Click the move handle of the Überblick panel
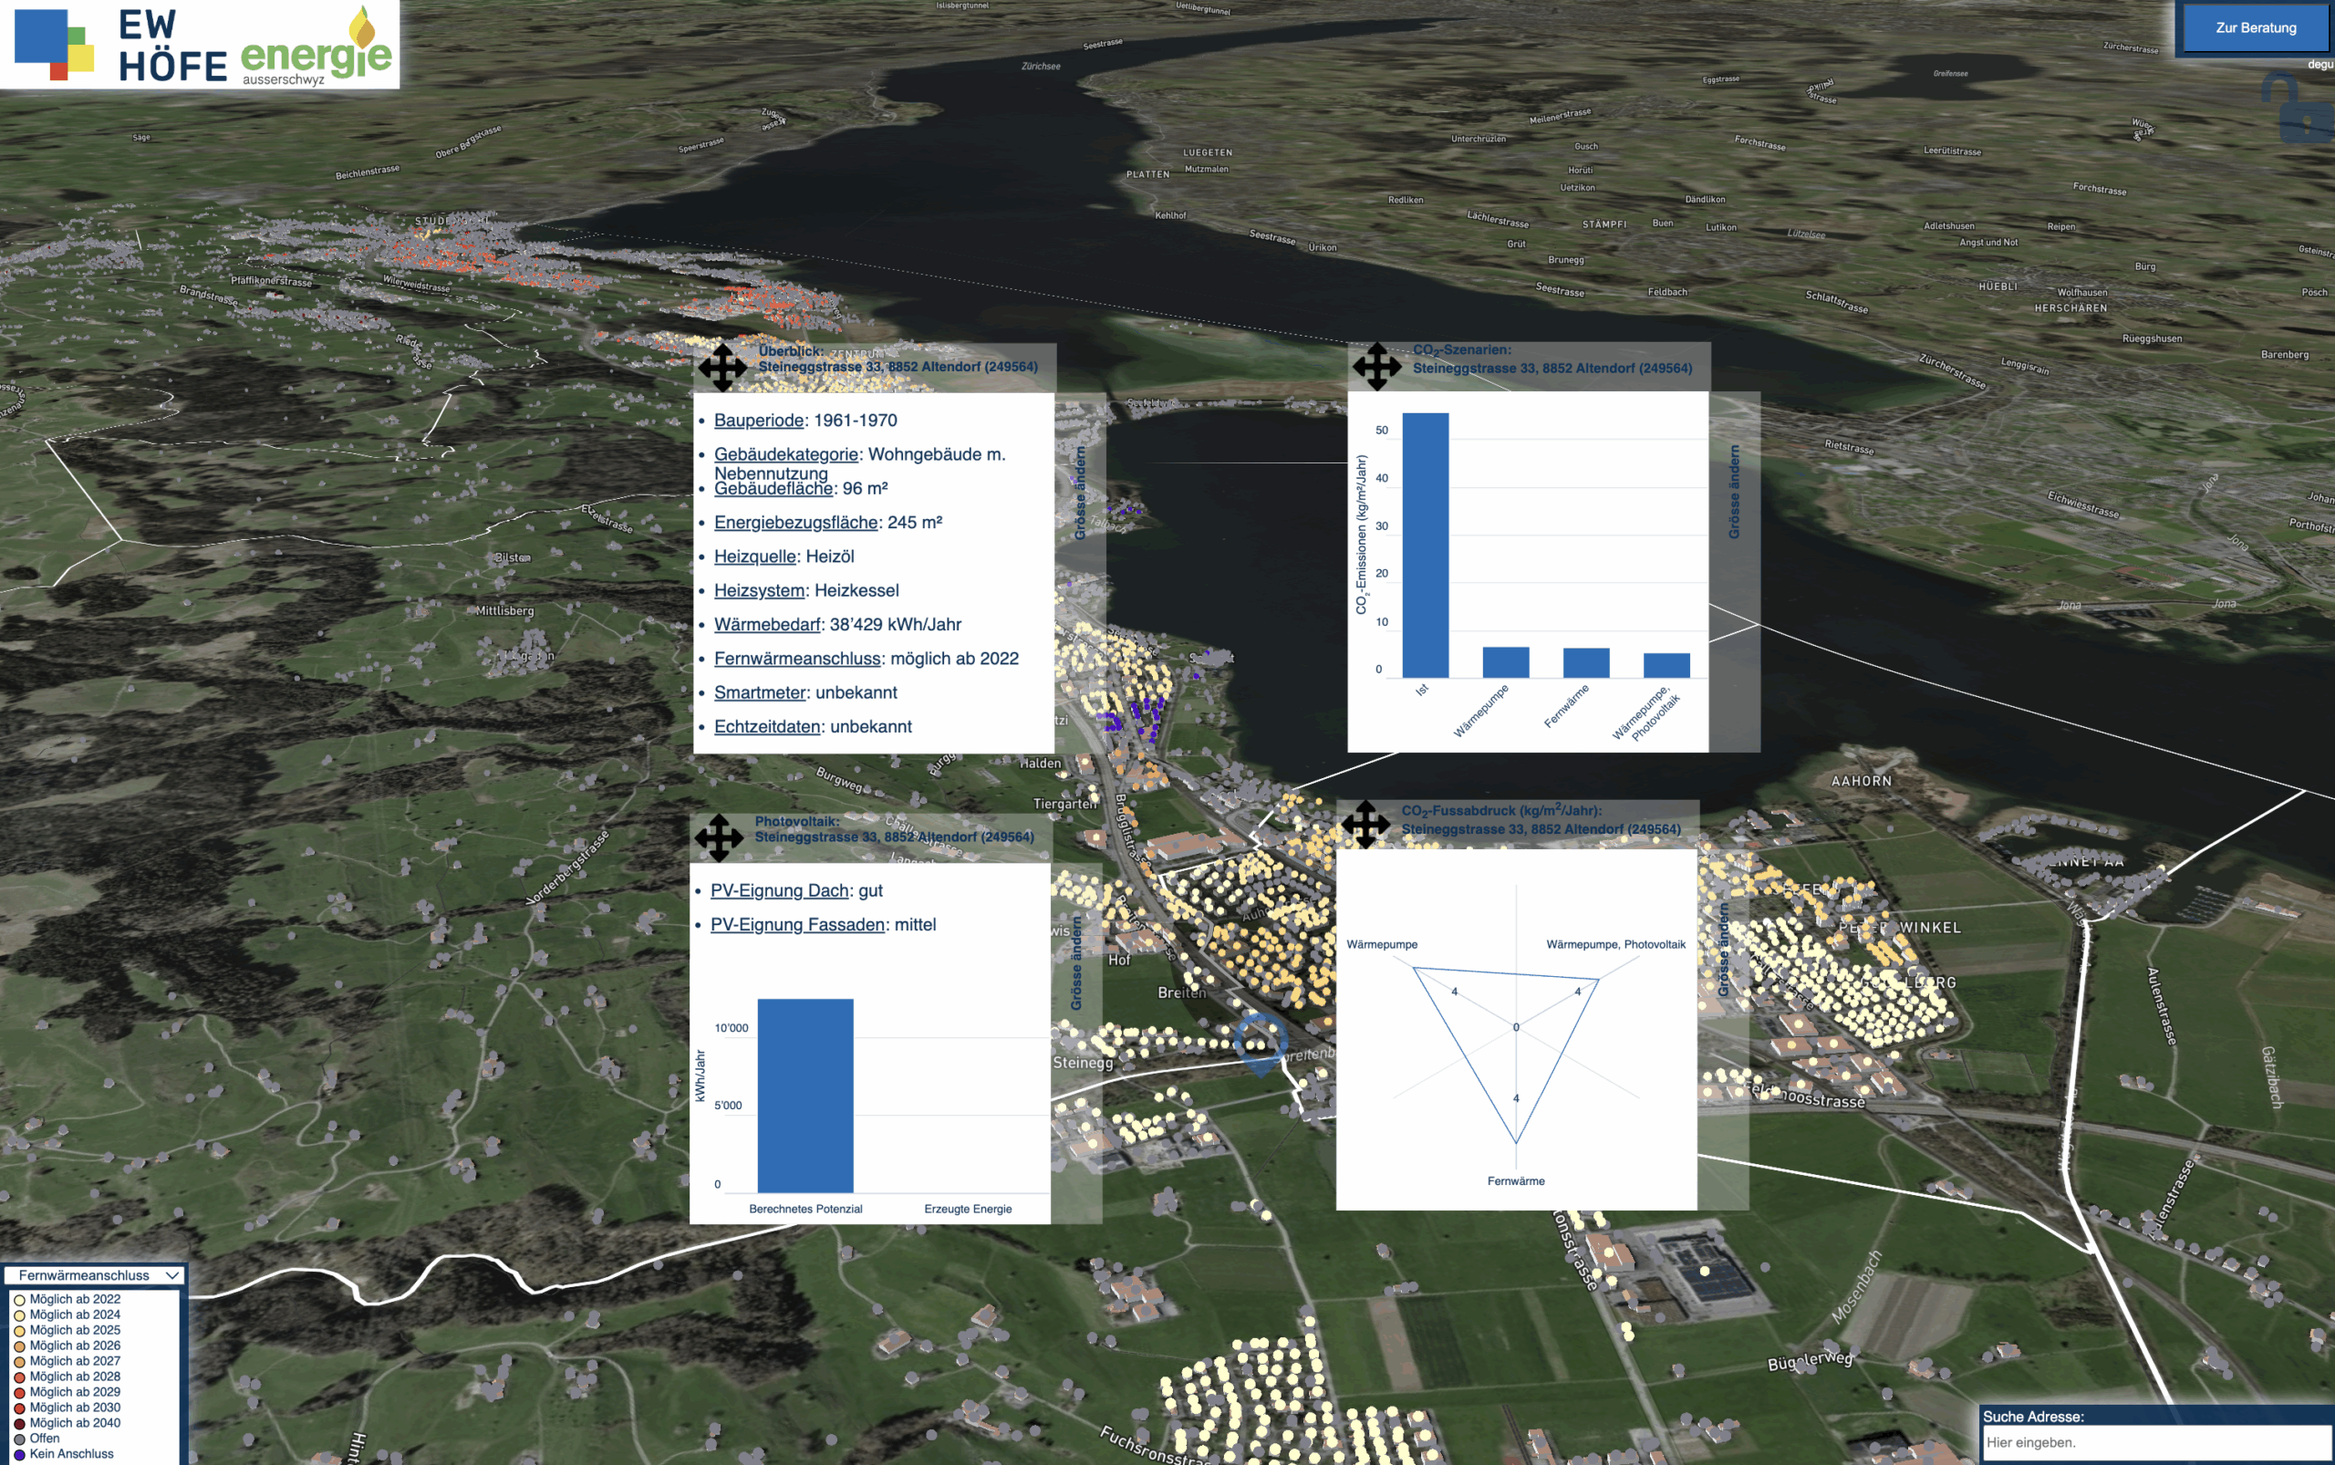Viewport: 2335px width, 1465px height. tap(721, 368)
